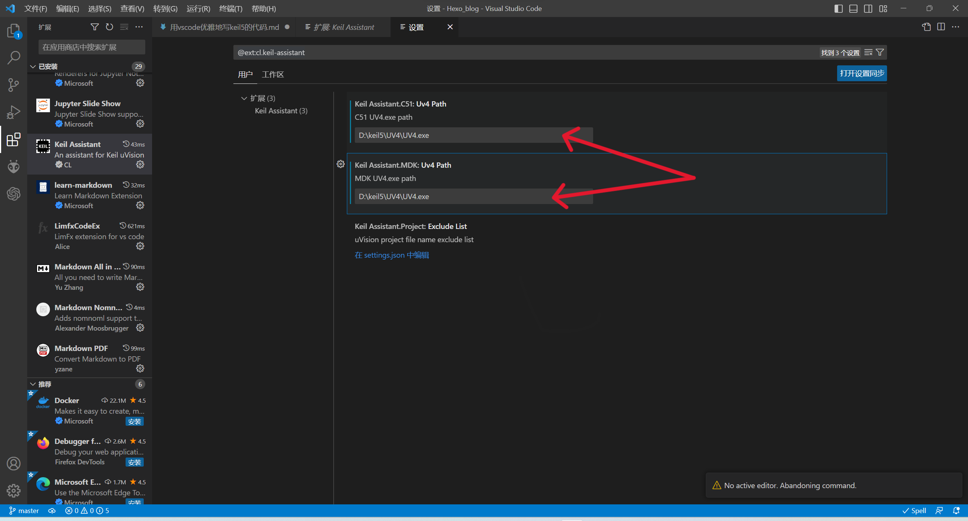This screenshot has width=968, height=521.
Task: Open the Accounts icon in activity bar
Action: (14, 464)
